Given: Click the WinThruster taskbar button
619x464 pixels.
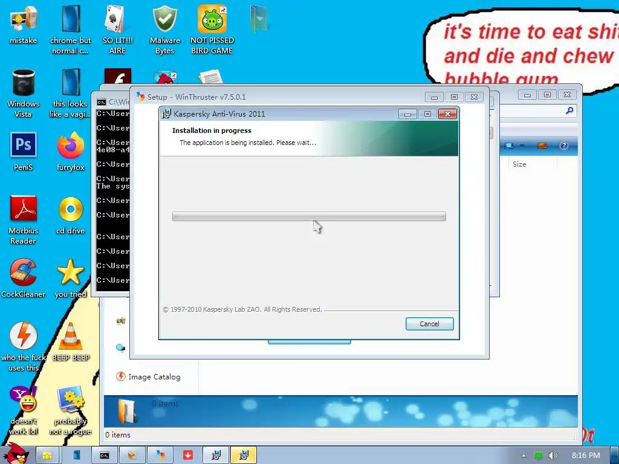Looking at the screenshot, I should [160, 456].
